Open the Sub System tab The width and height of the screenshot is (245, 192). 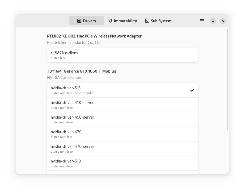[x=158, y=21]
